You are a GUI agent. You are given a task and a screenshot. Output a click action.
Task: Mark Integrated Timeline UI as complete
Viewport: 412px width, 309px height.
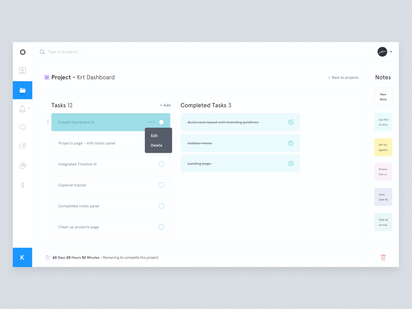coord(161,164)
